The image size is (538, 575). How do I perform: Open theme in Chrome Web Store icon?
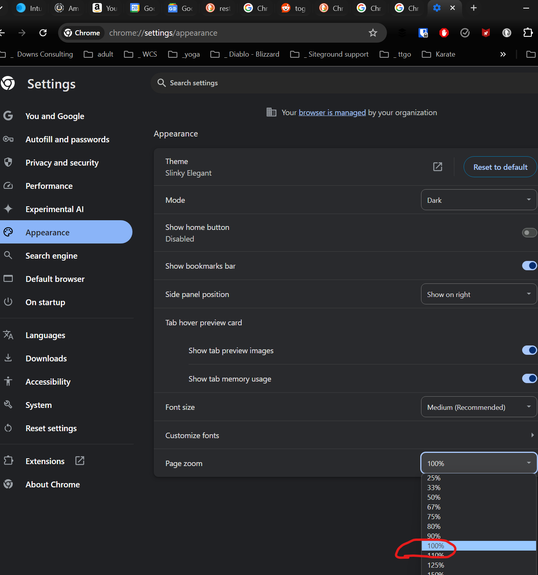pos(437,167)
